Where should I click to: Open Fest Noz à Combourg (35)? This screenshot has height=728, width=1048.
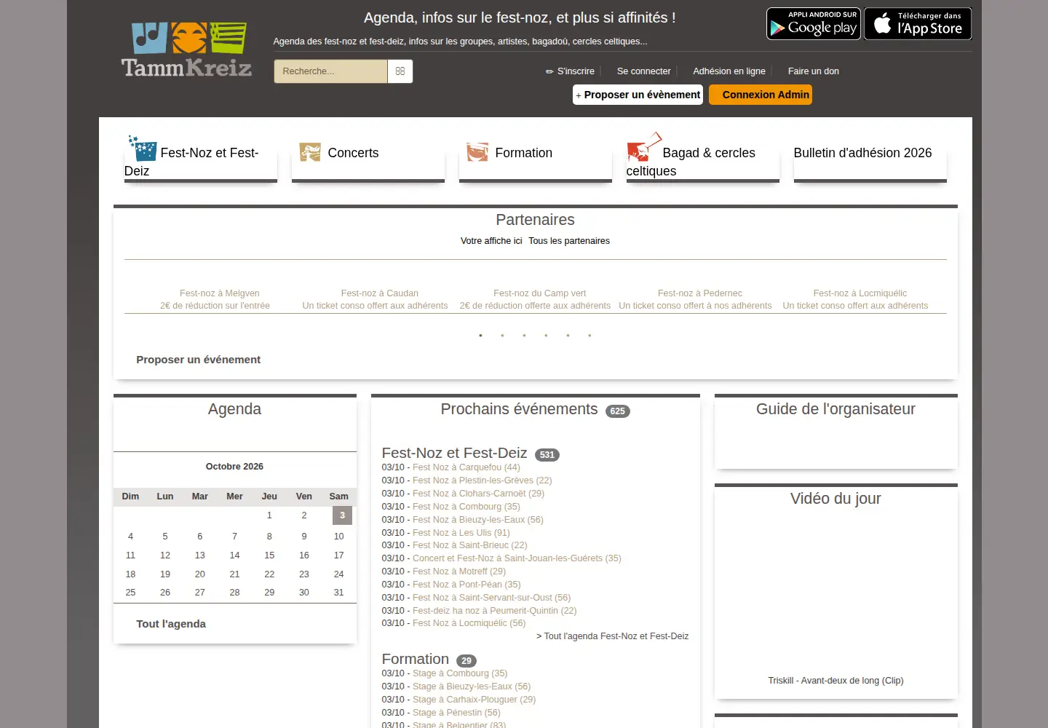(467, 507)
